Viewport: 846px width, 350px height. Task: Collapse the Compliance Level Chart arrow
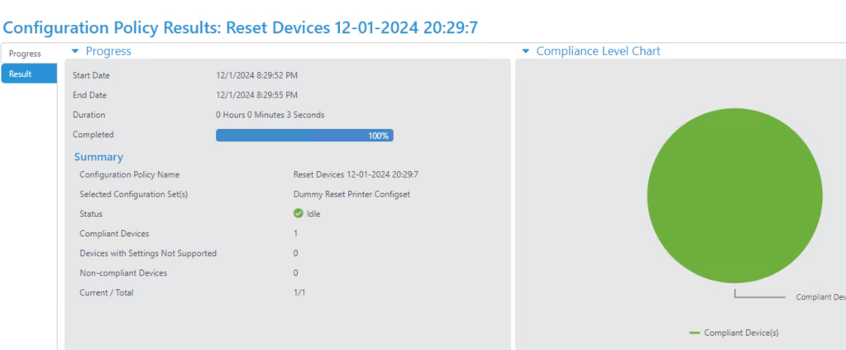(526, 51)
